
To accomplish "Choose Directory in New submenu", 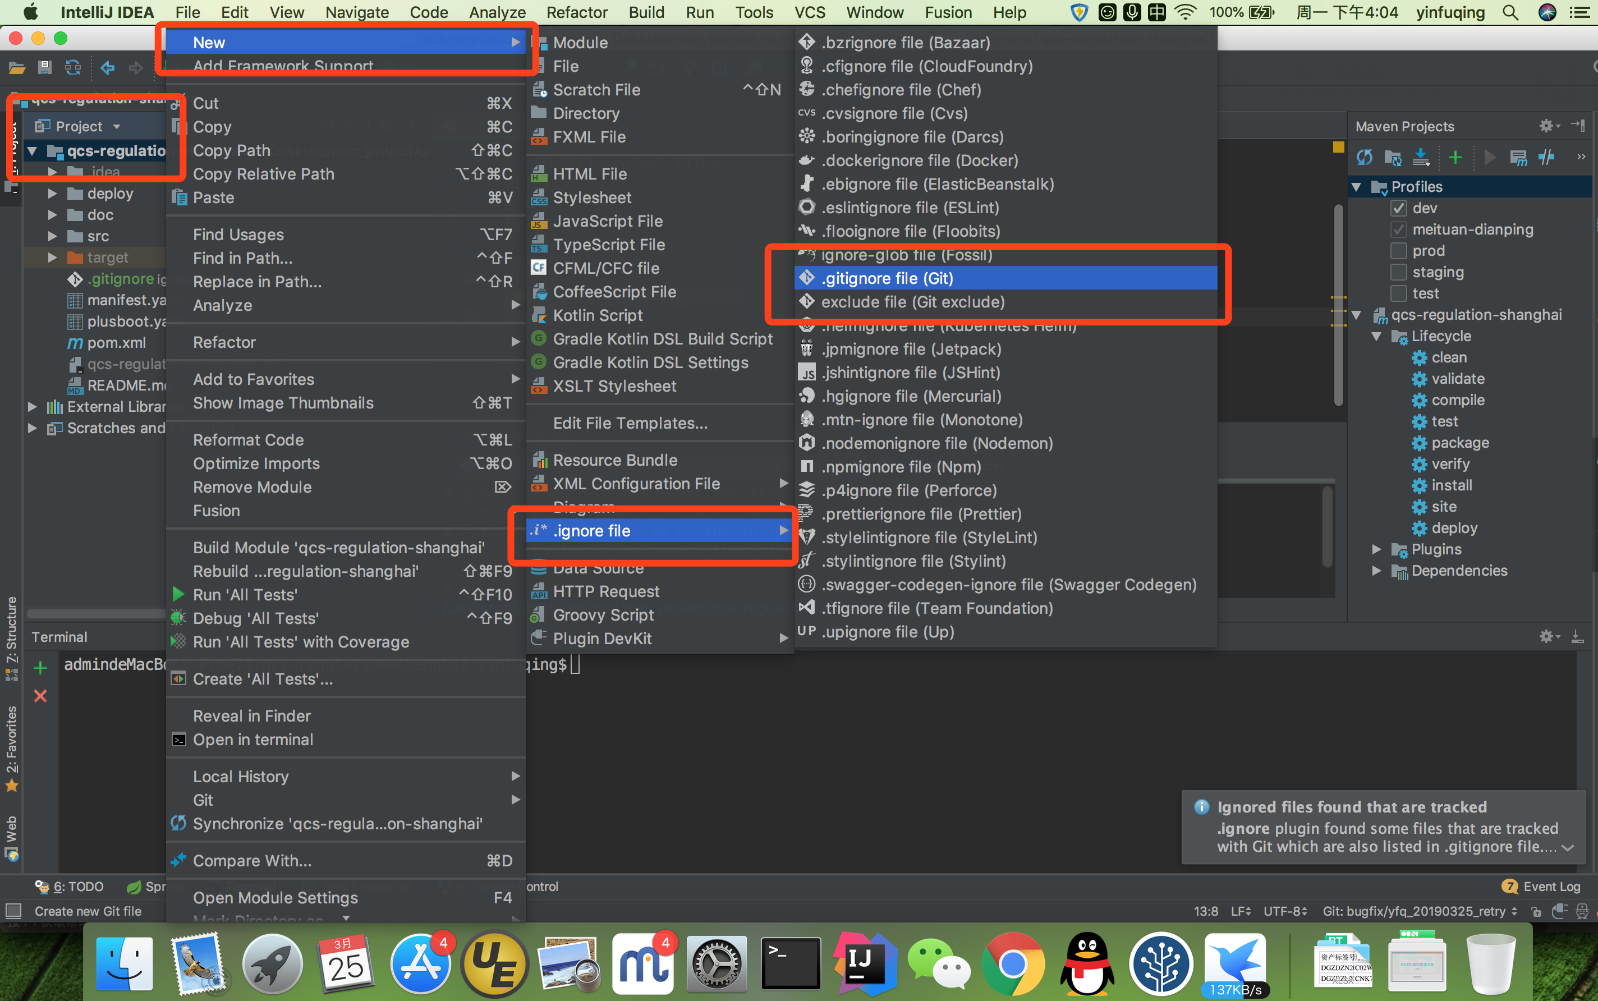I will [x=660, y=113].
